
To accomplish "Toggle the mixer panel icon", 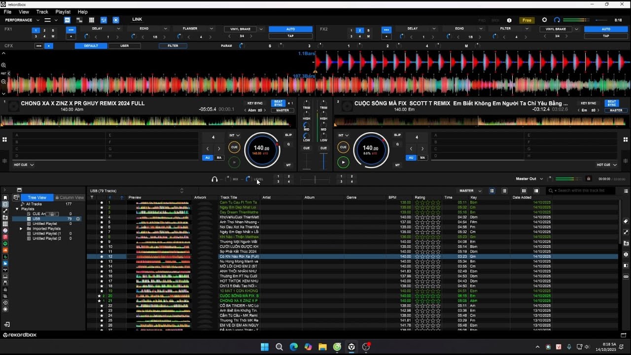I will coord(104,20).
